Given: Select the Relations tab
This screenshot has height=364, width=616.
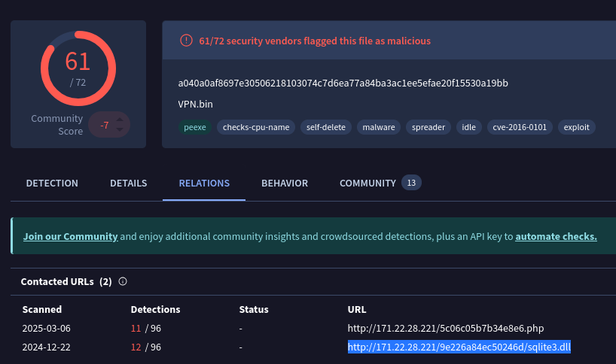Looking at the screenshot, I should coord(204,183).
